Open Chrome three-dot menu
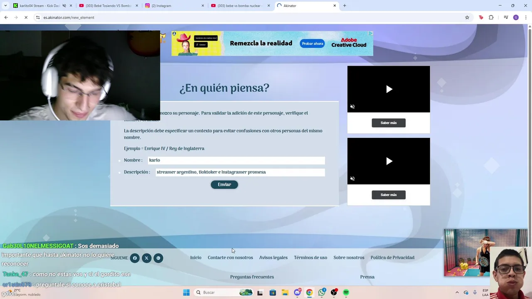Screen dimensions: 532x299 pyautogui.click(x=526, y=17)
